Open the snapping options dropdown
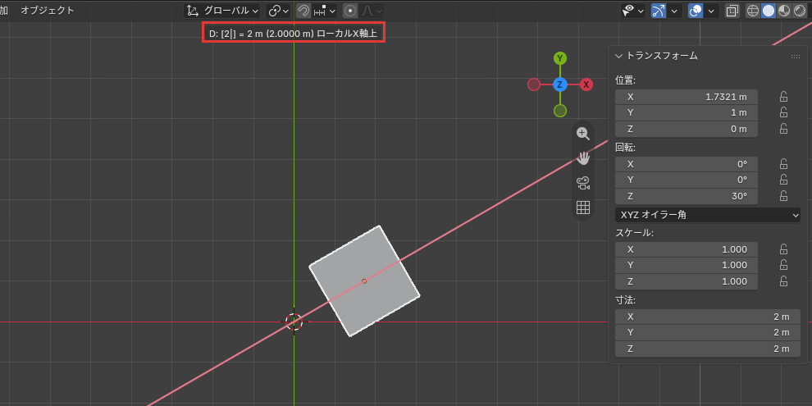Screen dimensions: 812x406 click(325, 11)
